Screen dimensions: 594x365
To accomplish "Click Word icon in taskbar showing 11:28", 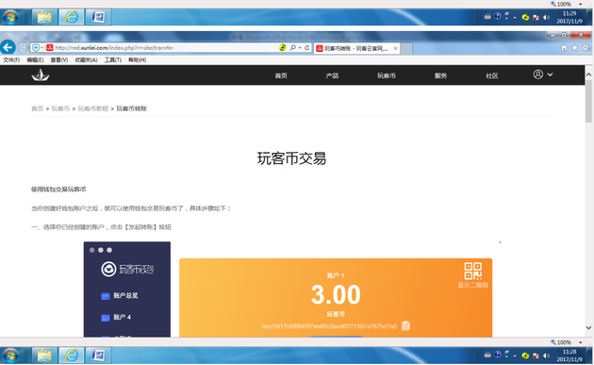I will click(x=98, y=356).
